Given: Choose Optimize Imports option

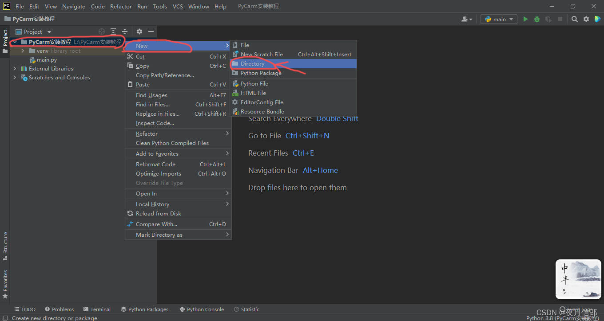Looking at the screenshot, I should click(x=178, y=174).
